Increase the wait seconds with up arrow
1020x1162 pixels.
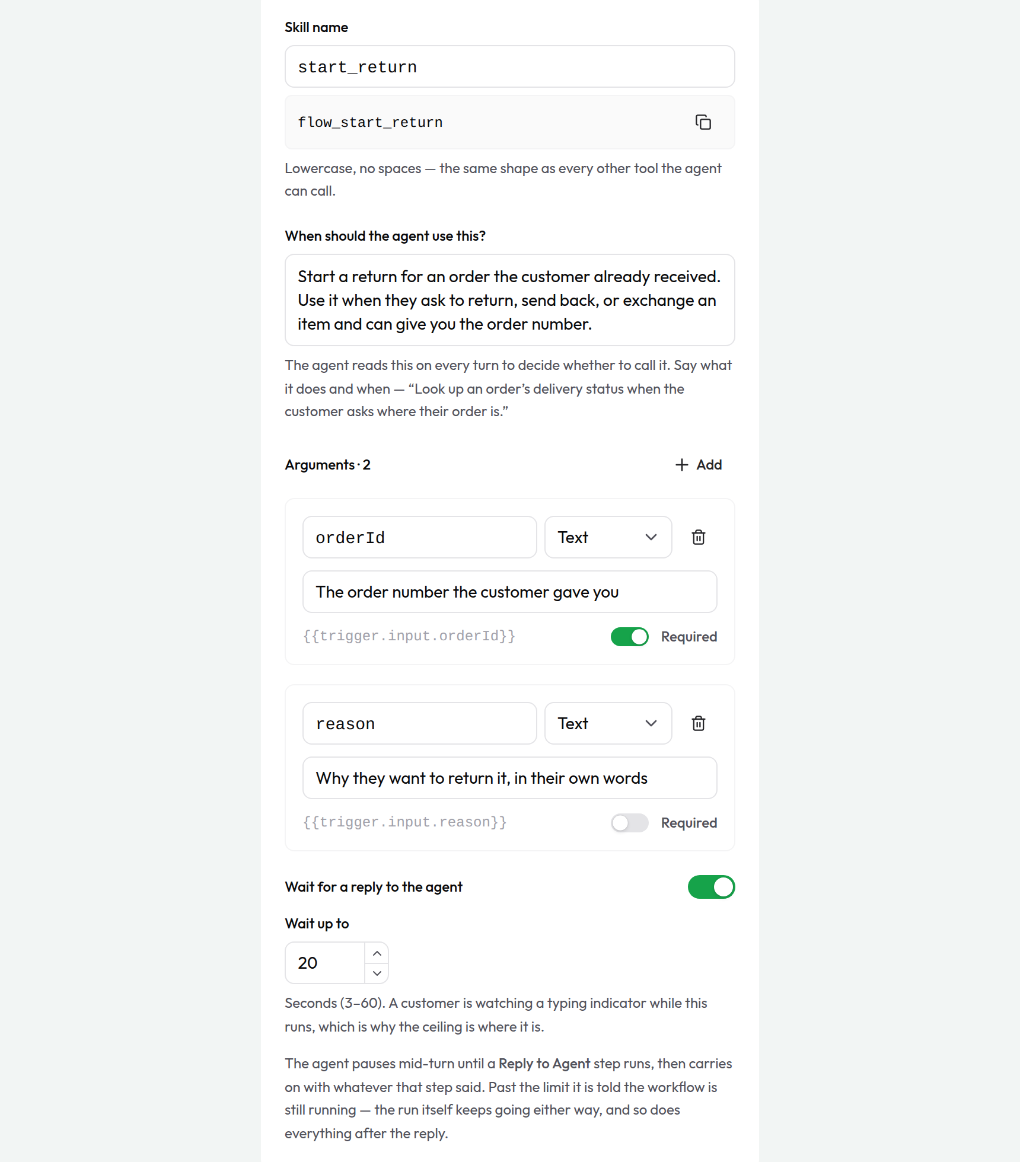377,953
